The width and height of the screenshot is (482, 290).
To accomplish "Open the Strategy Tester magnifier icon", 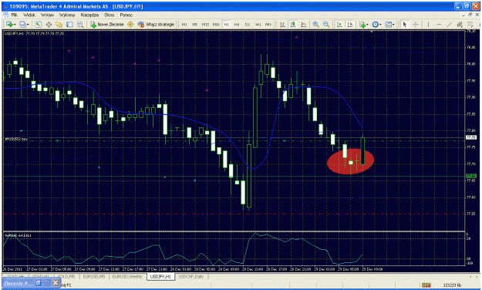I will click(80, 24).
